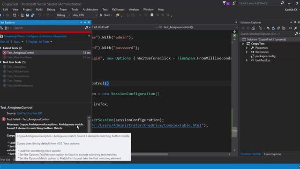Open Streaming Video: Configure continuous integration link
300x169 pixels.
point(35,36)
